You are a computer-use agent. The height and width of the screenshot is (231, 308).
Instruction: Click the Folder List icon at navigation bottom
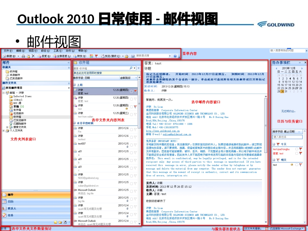[60, 222]
